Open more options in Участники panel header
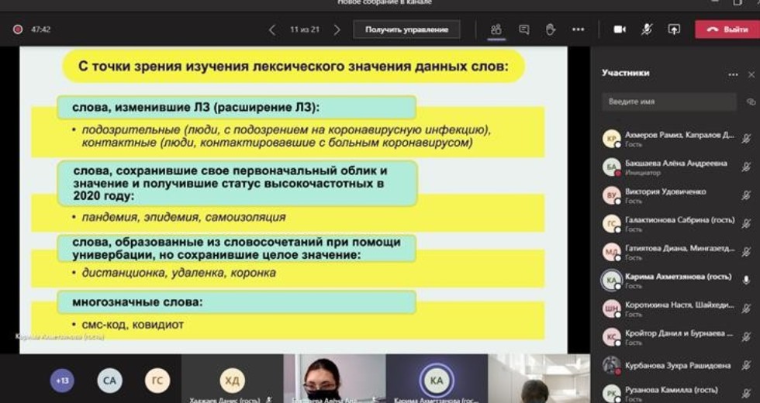 tap(733, 74)
